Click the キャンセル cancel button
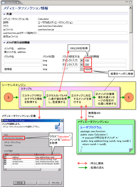Viewport: 137px width, 187px height. pos(56,183)
